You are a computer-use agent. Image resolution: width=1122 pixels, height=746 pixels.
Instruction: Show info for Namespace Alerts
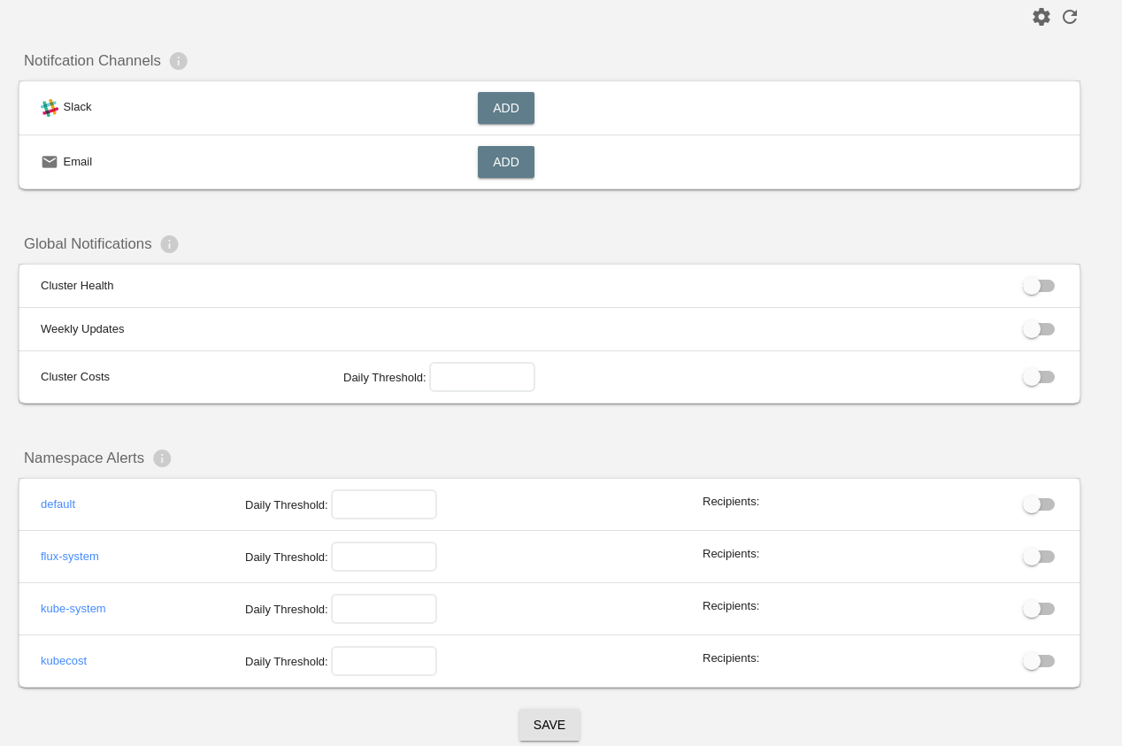(162, 458)
